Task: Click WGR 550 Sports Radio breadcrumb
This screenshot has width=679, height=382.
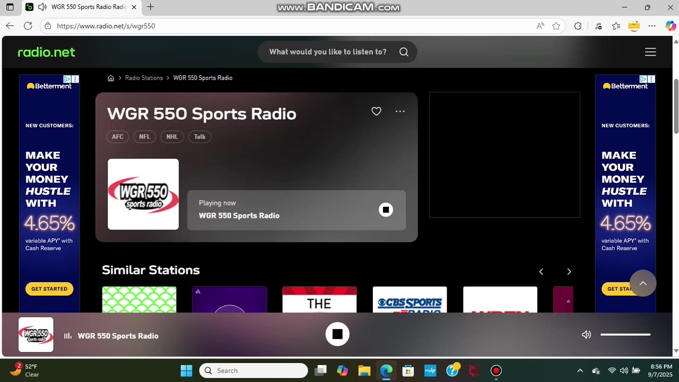Action: tap(203, 78)
